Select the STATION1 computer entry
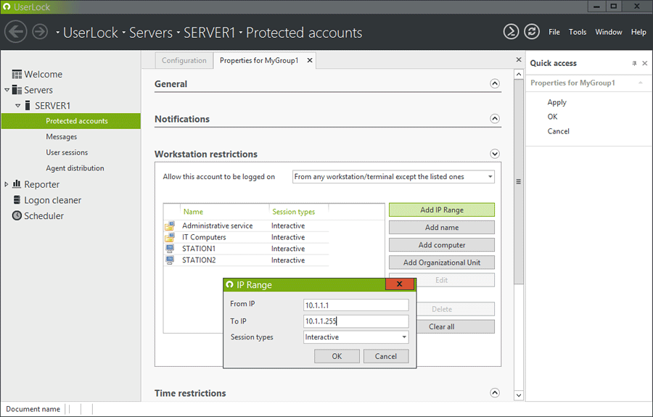The image size is (653, 417). 198,249
